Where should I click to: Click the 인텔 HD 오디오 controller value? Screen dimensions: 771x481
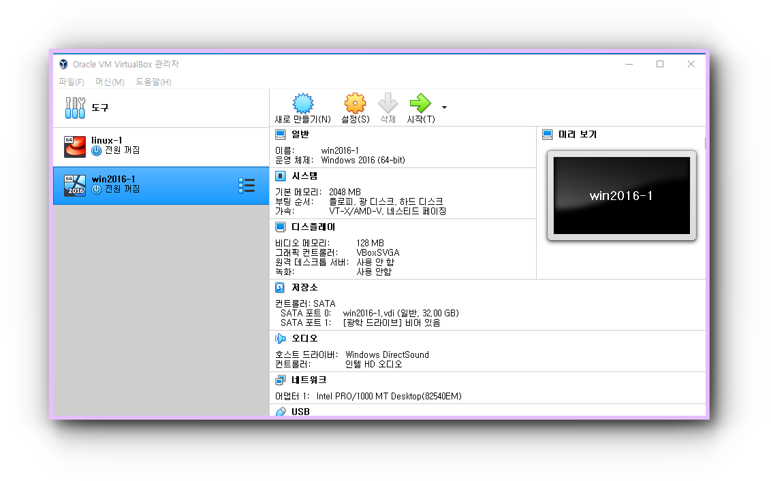[x=374, y=365]
